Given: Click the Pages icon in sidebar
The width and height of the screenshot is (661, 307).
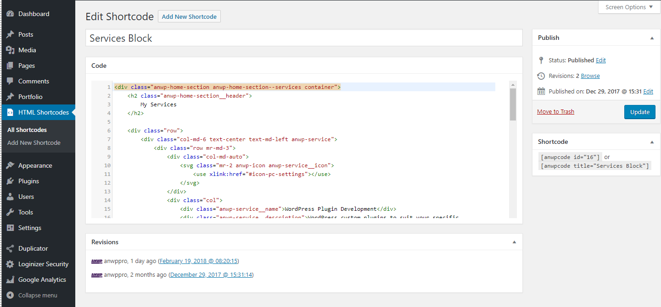Looking at the screenshot, I should [x=10, y=66].
